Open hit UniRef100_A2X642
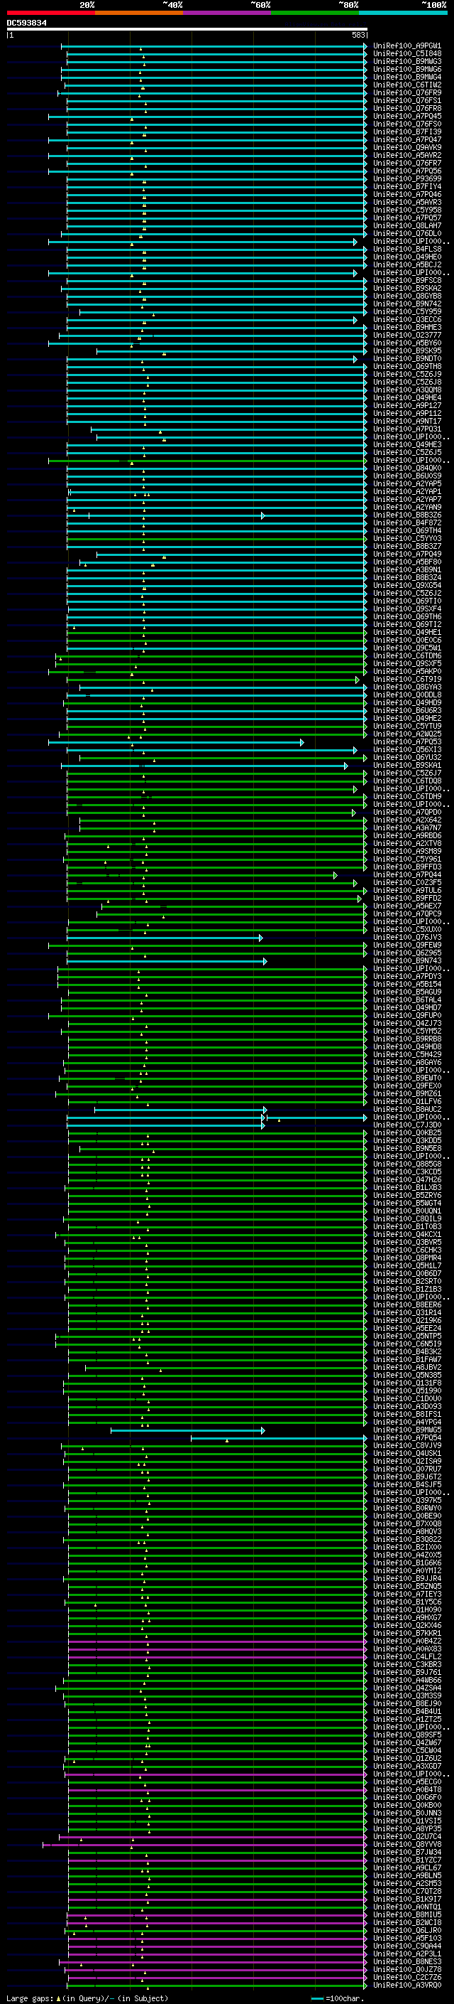The image size is (454, 2004). coord(406,820)
